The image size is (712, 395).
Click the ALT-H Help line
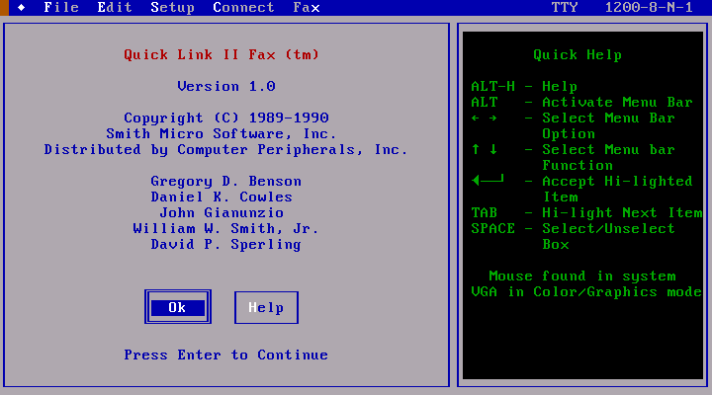click(524, 86)
